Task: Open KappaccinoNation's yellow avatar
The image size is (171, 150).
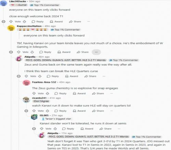Action: (11, 28)
